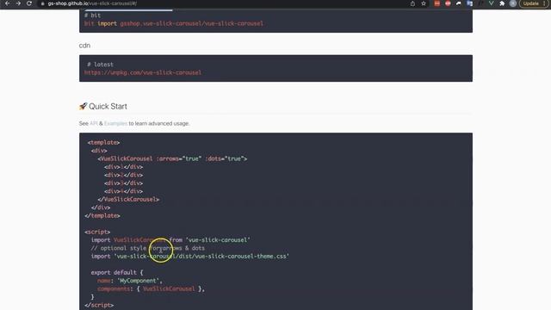The width and height of the screenshot is (551, 310).
Task: Click the '# bit' comment line
Action: [93, 15]
